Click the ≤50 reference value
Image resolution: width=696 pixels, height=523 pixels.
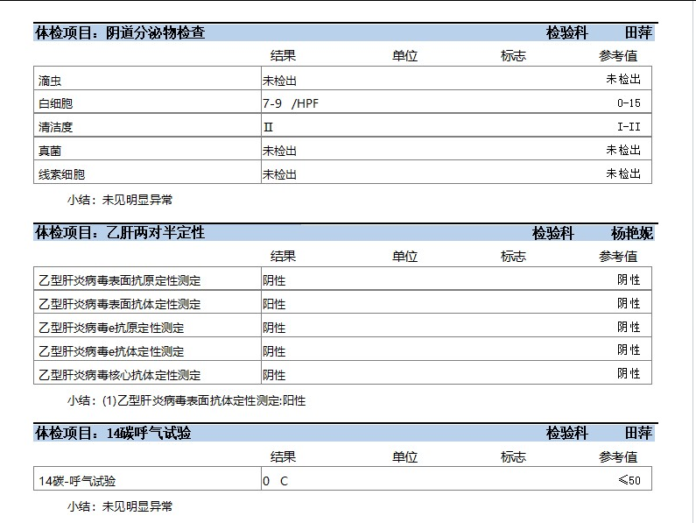pyautogui.click(x=629, y=480)
